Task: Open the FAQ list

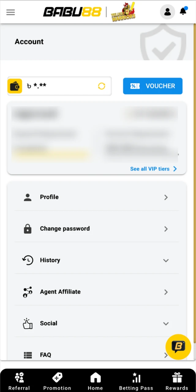Action: click(45, 355)
